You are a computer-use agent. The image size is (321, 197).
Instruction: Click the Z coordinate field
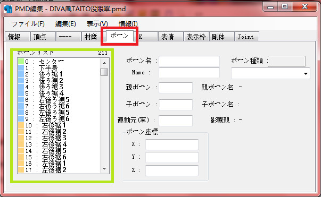click(x=172, y=170)
